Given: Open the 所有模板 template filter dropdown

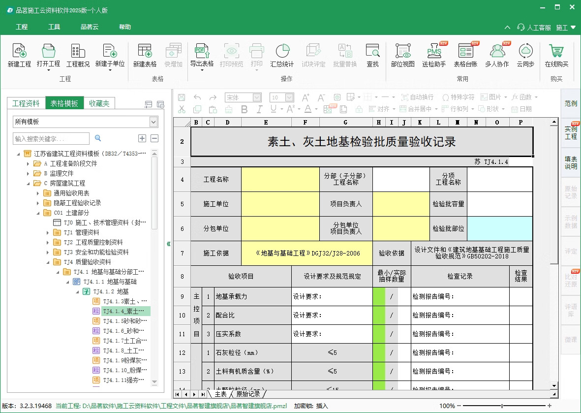Looking at the screenshot, I should 153,122.
